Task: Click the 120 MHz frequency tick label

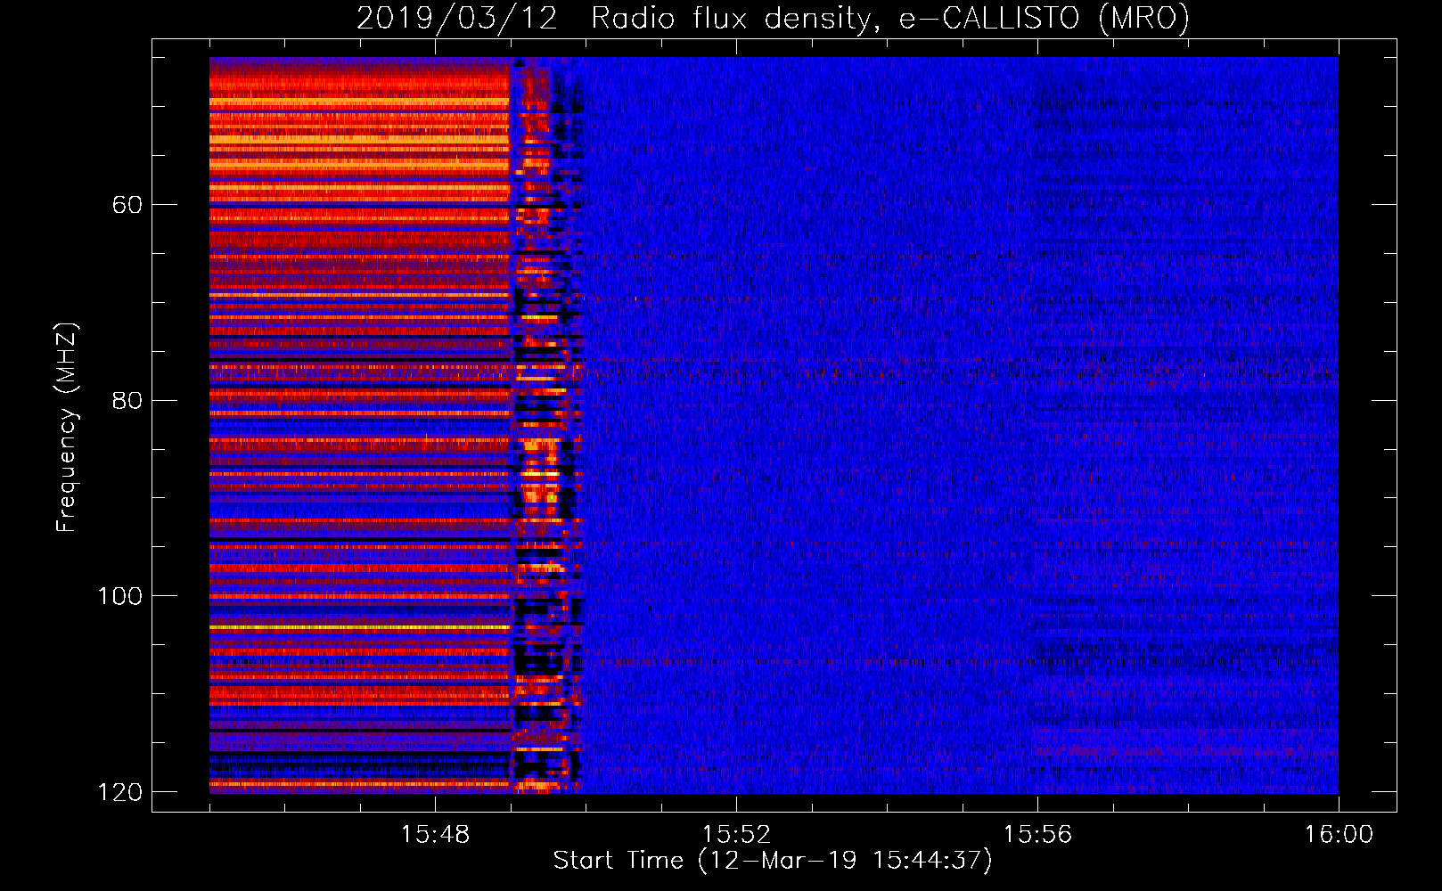Action: click(120, 792)
